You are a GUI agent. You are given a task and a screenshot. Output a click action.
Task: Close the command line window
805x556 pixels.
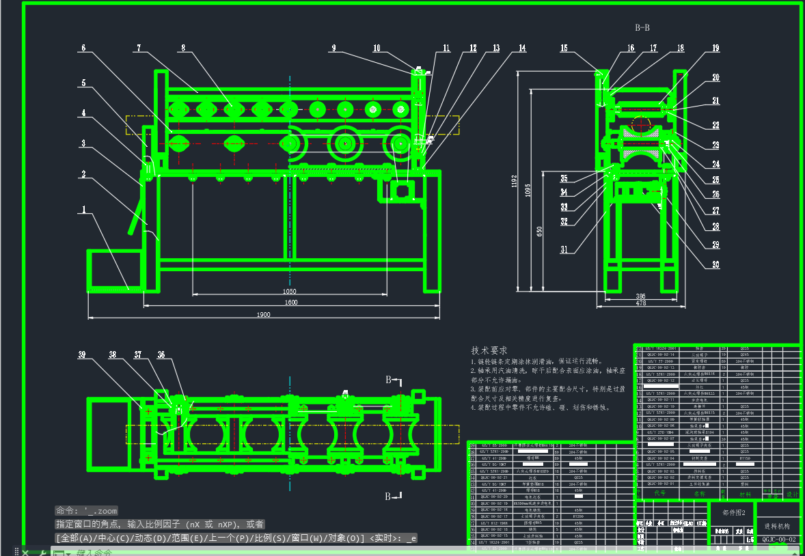tap(26, 553)
